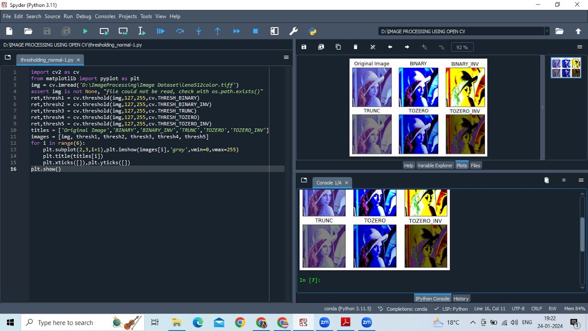
Task: Open the Plots pane options menu
Action: 580,47
